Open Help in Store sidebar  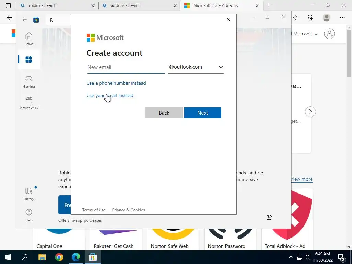(29, 215)
